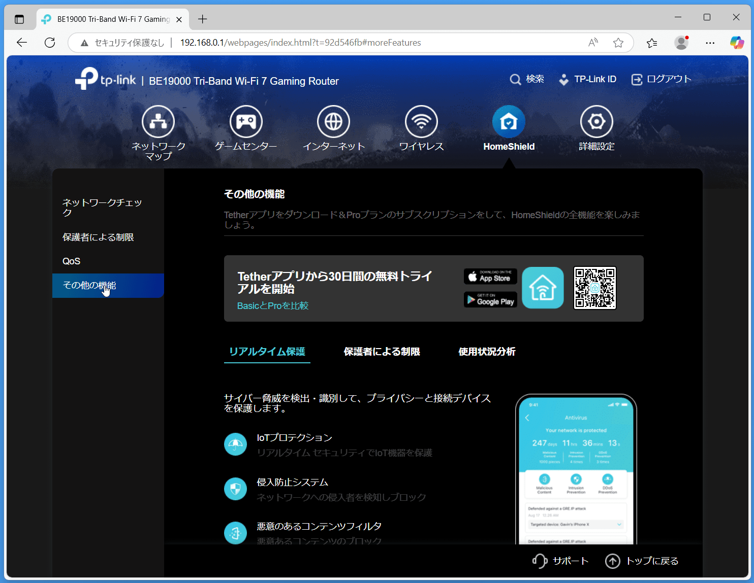This screenshot has width=754, height=583.
Task: Click the intrusion prevention shield icon
Action: pos(235,489)
